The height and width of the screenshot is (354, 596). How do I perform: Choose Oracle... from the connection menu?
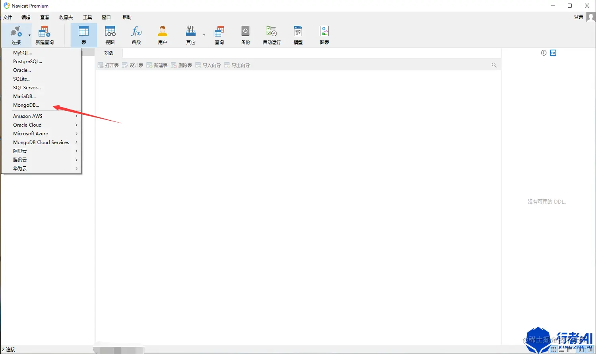click(41, 70)
